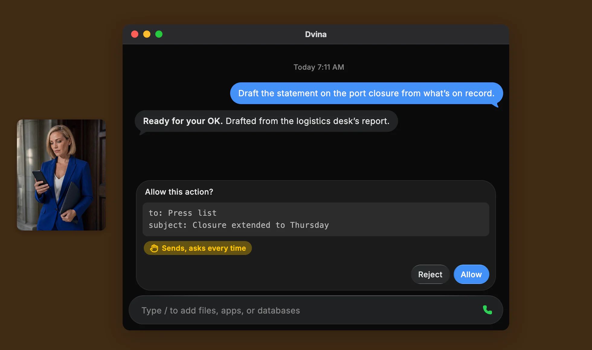The width and height of the screenshot is (592, 350).
Task: Click the 'Today 7:11 AM' timestamp
Action: pyautogui.click(x=319, y=67)
